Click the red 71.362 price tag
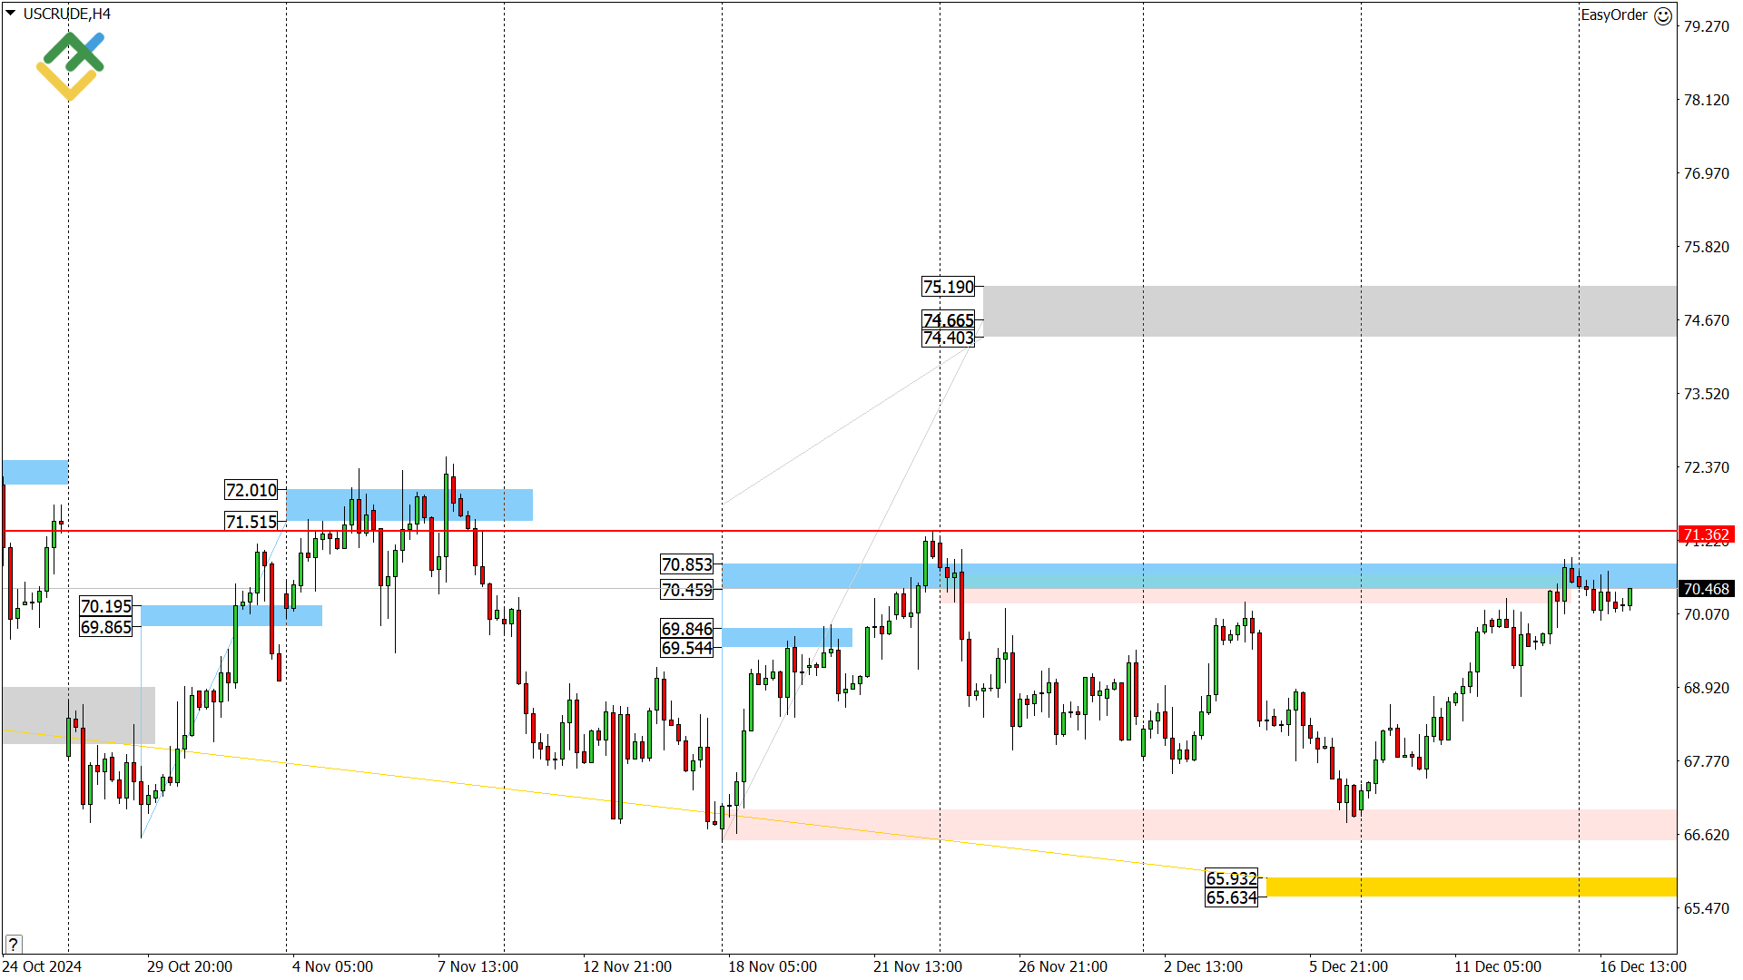The image size is (1743, 980). click(x=1705, y=534)
